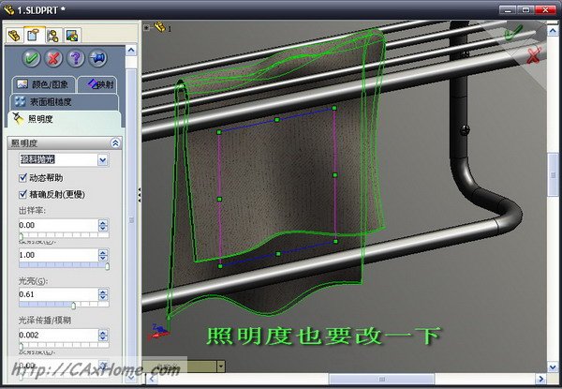Adjust the stepper beside the 0.61 field
562x389 pixels.
pyautogui.click(x=103, y=294)
